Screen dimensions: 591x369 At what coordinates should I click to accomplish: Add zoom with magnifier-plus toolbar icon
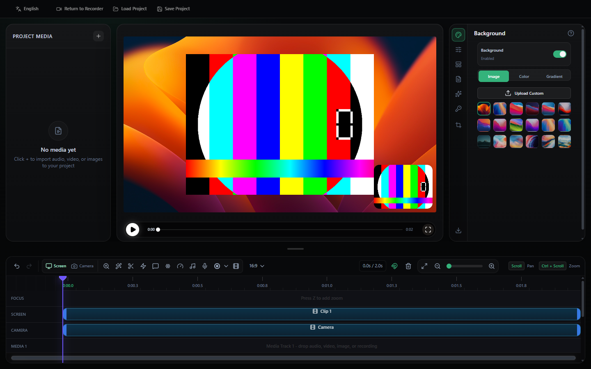click(x=106, y=266)
